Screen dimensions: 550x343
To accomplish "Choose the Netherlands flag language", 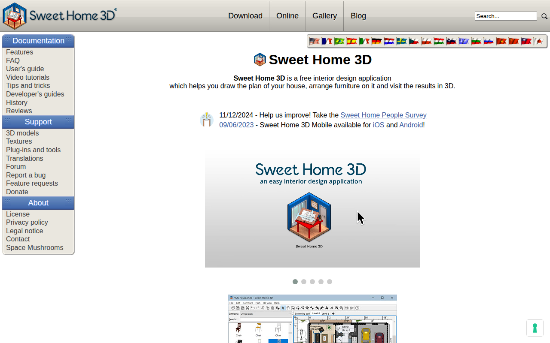I will click(389, 41).
